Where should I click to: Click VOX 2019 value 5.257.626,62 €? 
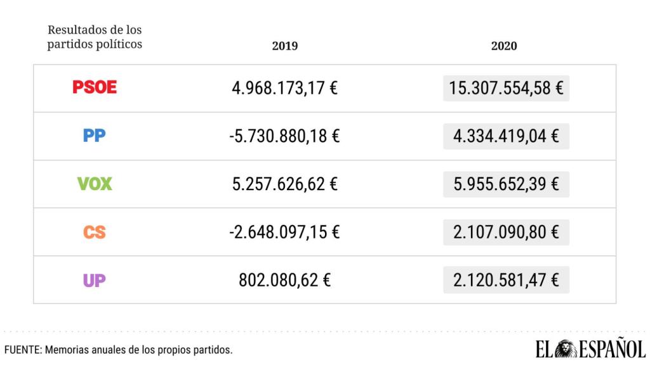click(284, 184)
